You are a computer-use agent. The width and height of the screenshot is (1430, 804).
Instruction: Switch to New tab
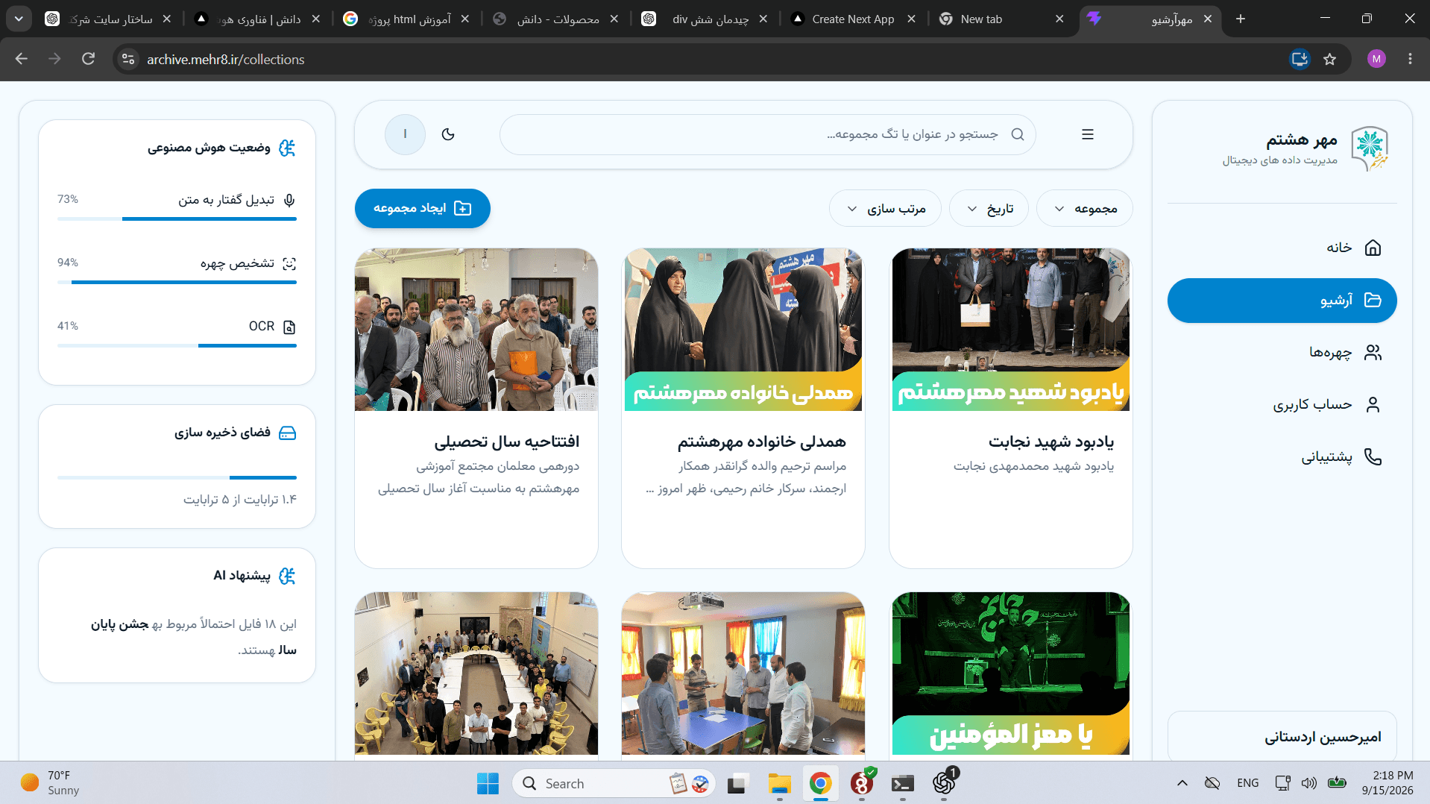1001,19
